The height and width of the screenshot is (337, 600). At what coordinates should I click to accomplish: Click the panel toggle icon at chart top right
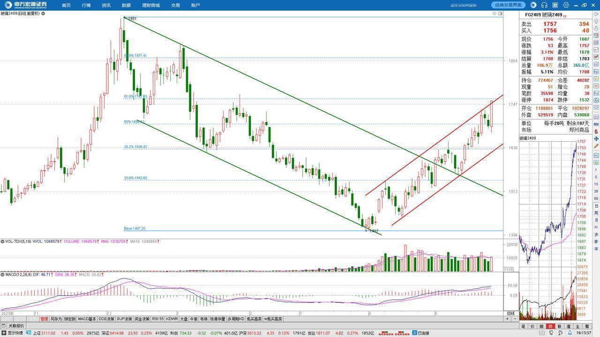pyautogui.click(x=500, y=14)
